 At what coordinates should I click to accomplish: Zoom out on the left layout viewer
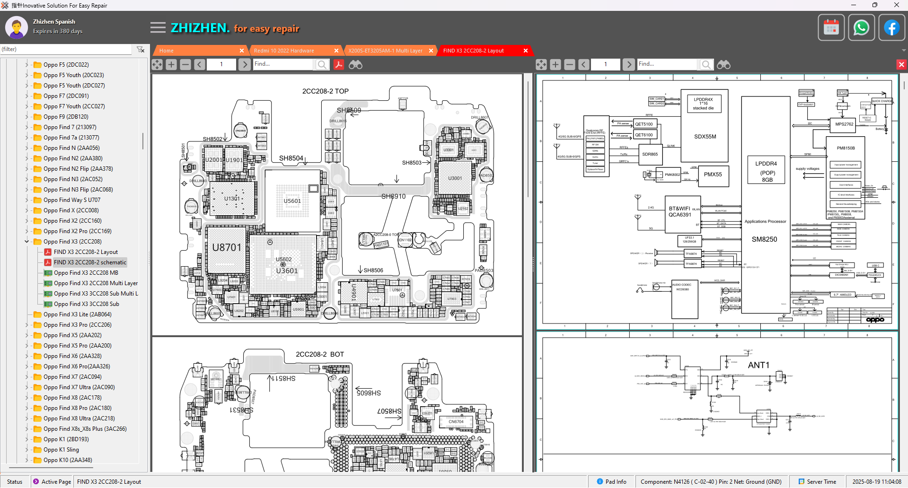[x=185, y=64]
